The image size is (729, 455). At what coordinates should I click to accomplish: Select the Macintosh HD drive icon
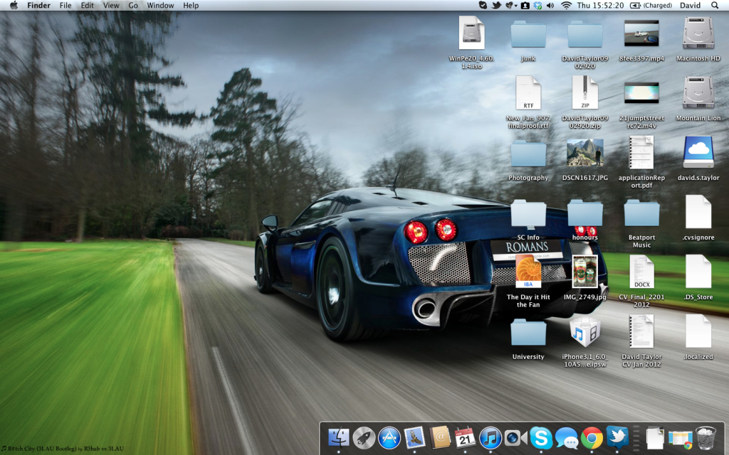[x=698, y=33]
